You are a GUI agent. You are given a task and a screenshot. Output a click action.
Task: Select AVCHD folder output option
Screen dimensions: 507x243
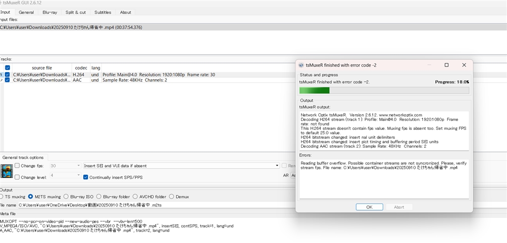(135, 197)
